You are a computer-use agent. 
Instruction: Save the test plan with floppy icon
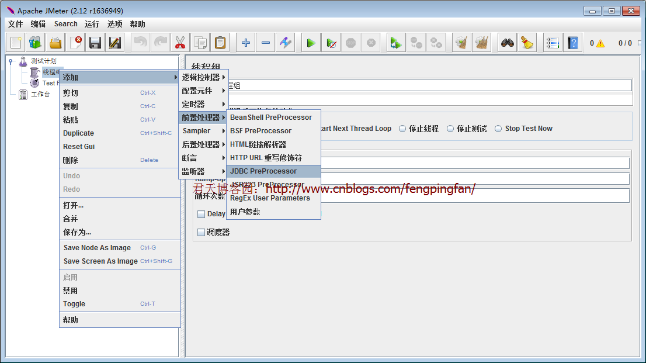(x=95, y=43)
